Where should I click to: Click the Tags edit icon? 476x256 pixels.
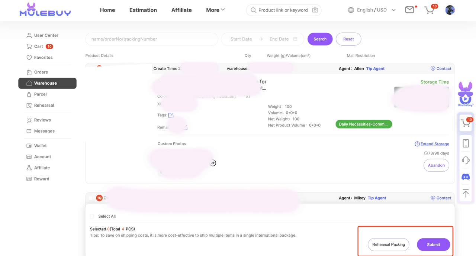171,115
